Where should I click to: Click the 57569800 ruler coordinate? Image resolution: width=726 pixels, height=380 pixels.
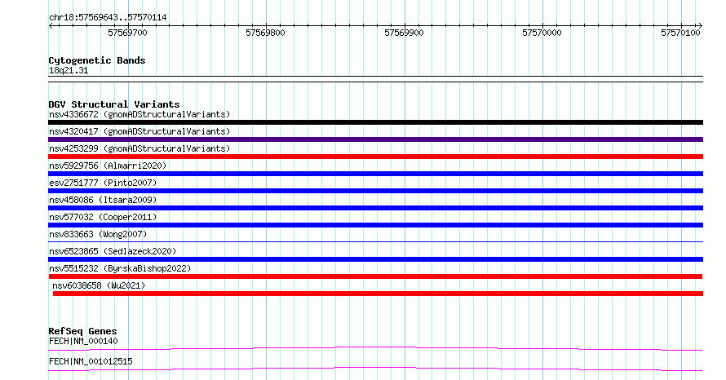pos(265,33)
